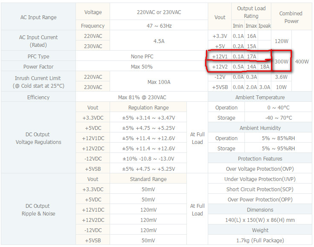Image resolution: width=314 pixels, height=247 pixels.
Task: Click the 'Weight' section header
Action: point(260,230)
